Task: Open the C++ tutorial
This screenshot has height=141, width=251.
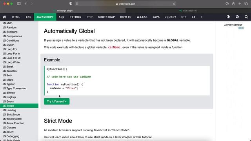Action: pyautogui.click(x=184, y=17)
